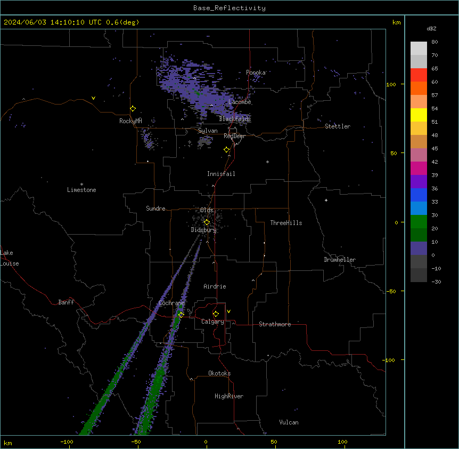Select the orange 57-60 dBZ legend swatch

[x=419, y=89]
